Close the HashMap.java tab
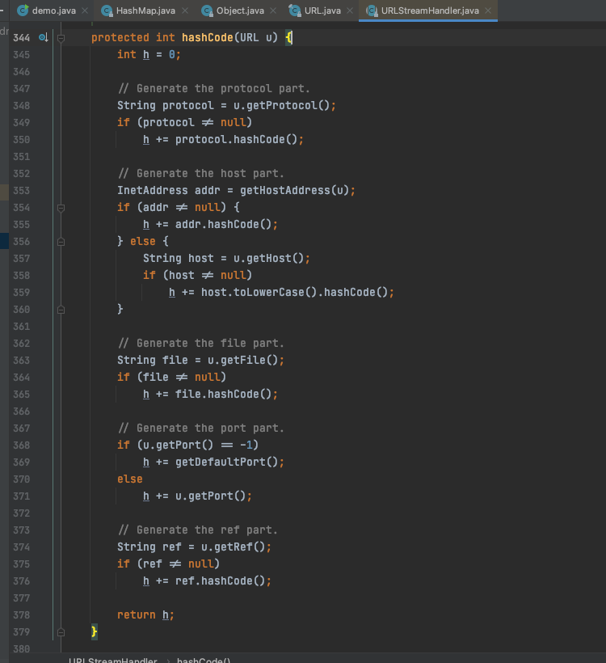The width and height of the screenshot is (606, 663). [x=185, y=11]
